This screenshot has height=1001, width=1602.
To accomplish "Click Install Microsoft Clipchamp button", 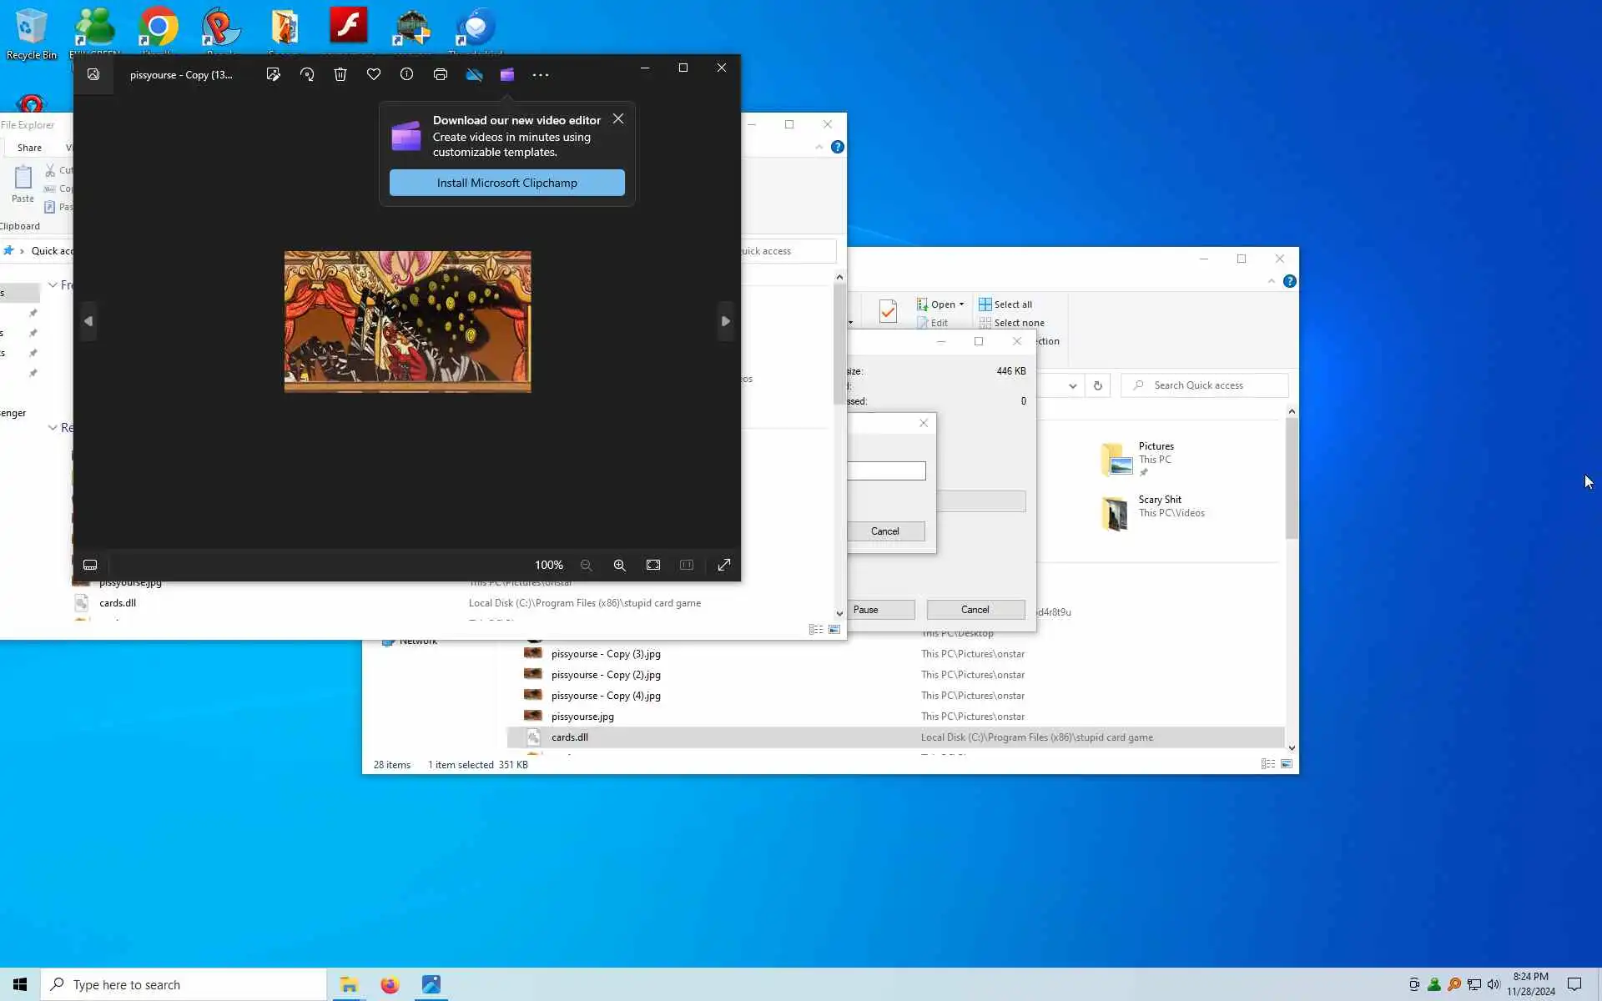I will [x=506, y=183].
